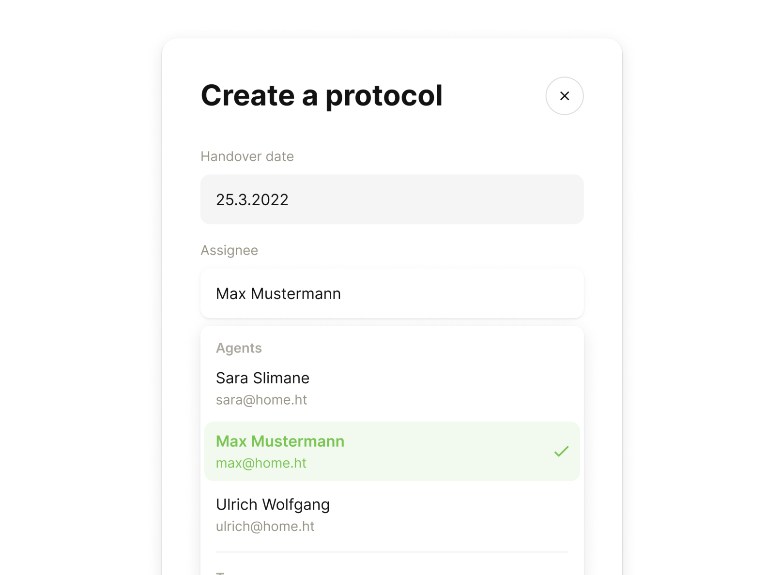Click the divider line under Ulrich Wolfgang
767x575 pixels.
(392, 552)
